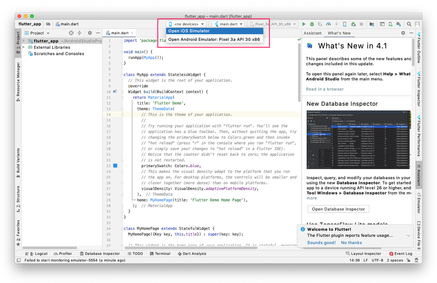Select Open Android Emulator: Pixel 3a API 30 x86
Viewport: 437px width, 283px height.
click(x=214, y=39)
